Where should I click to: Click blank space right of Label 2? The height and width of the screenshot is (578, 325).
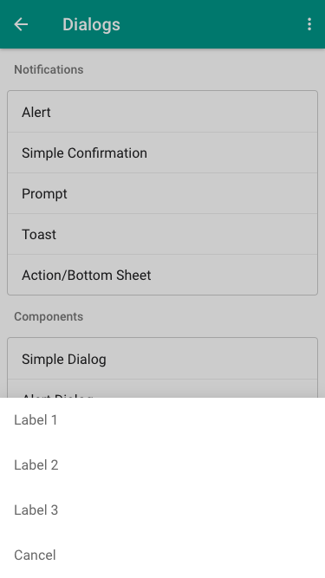click(192, 464)
